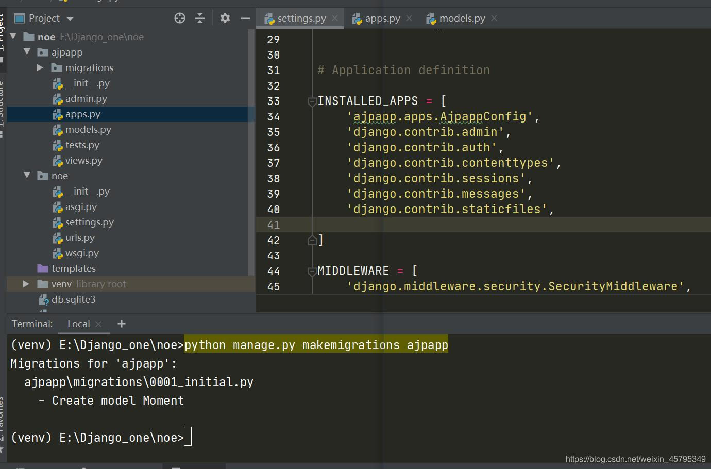Open the Project view dropdown
Image resolution: width=711 pixels, height=469 pixels.
coord(70,19)
